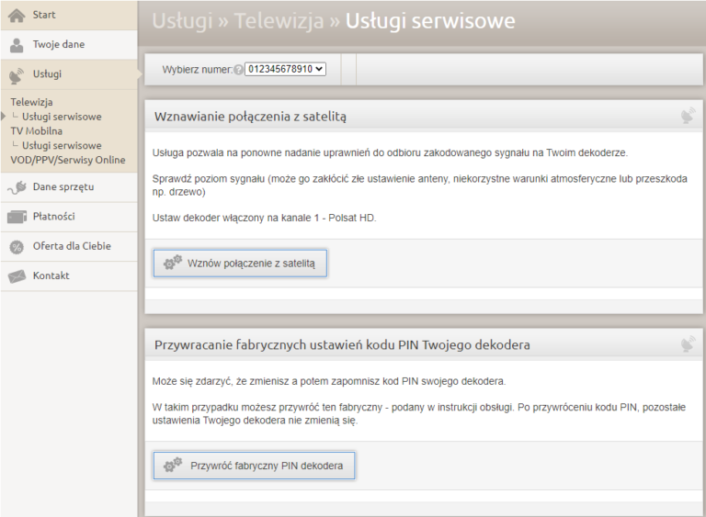Expand the Telewizja tree arrow in sidebar
Image resolution: width=706 pixels, height=517 pixels.
click(4, 117)
